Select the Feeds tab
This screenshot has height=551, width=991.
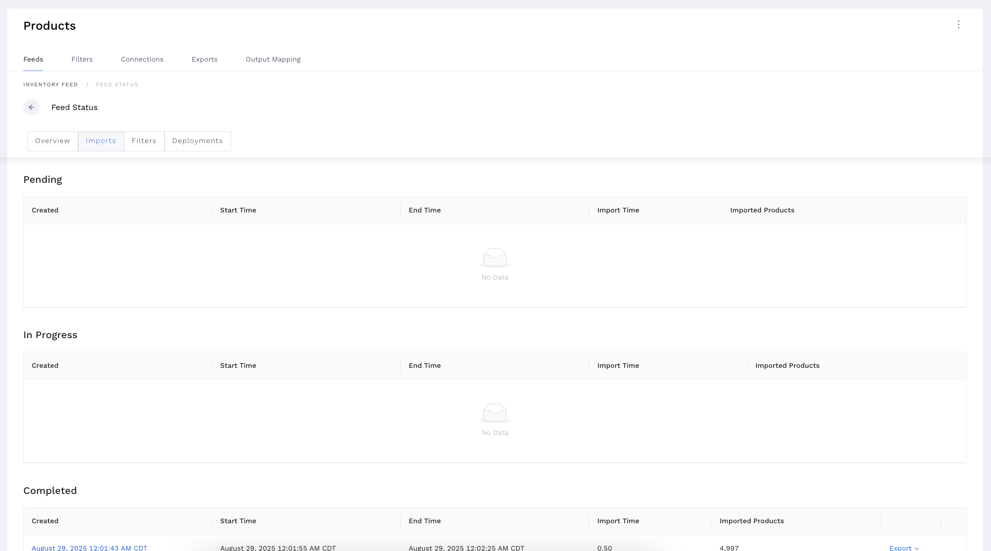33,59
